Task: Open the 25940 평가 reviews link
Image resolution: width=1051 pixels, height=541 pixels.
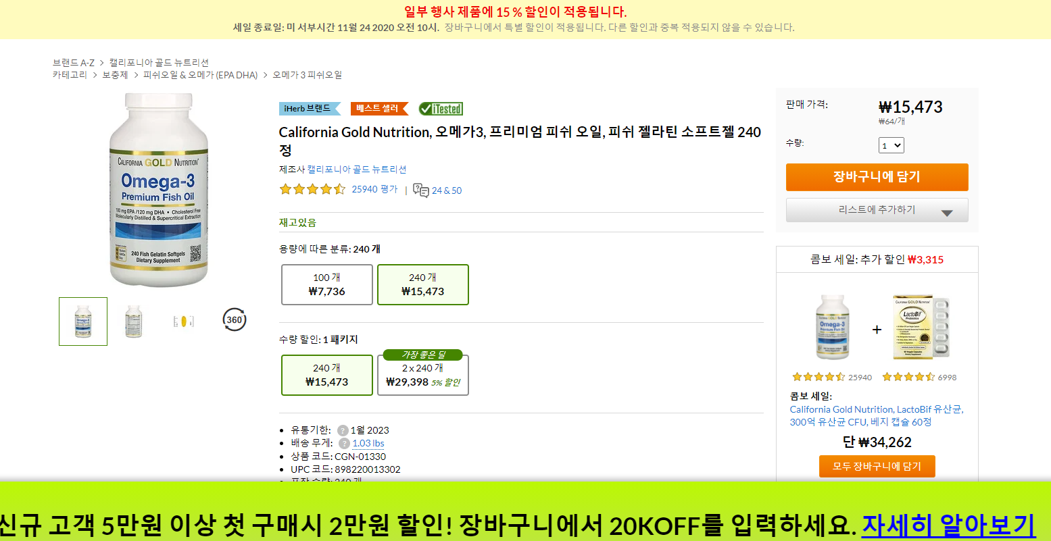Action: [x=374, y=190]
